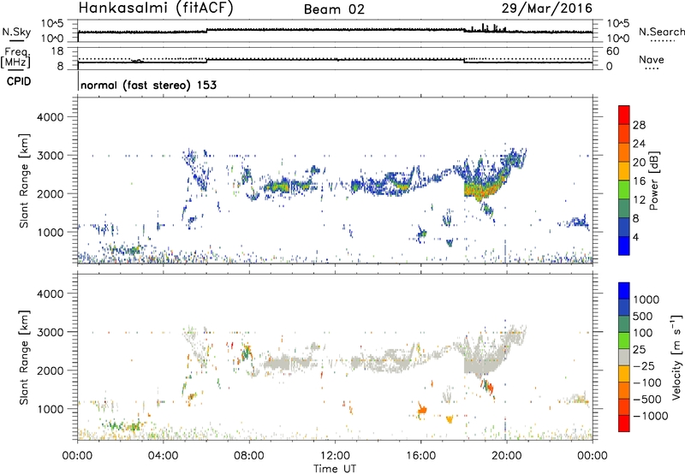Click the 08:00 time tick label

[249, 456]
